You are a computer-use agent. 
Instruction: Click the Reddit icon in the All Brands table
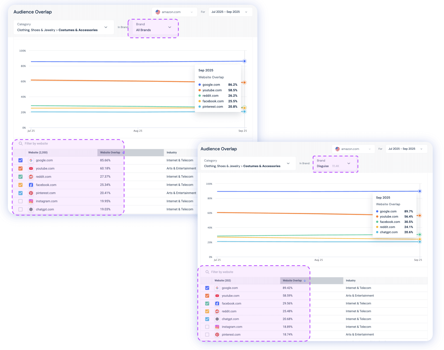coord(31,177)
